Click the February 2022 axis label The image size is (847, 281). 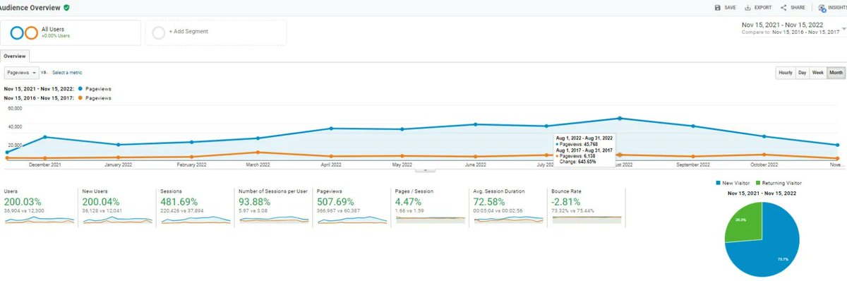pyautogui.click(x=191, y=165)
